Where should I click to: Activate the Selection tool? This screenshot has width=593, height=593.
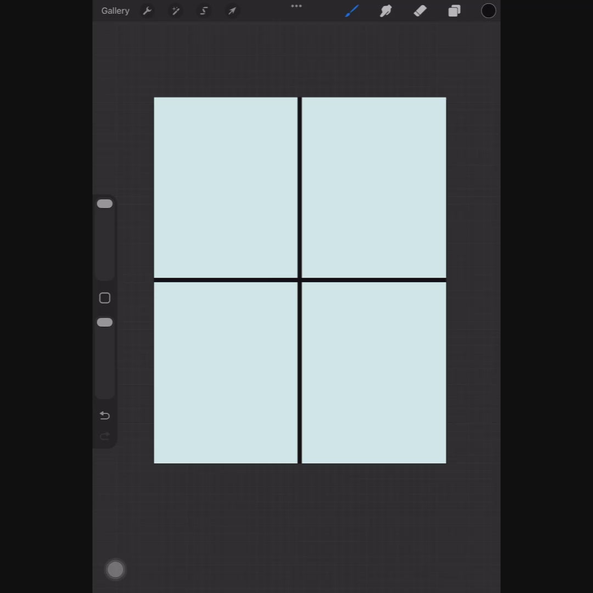click(x=204, y=11)
